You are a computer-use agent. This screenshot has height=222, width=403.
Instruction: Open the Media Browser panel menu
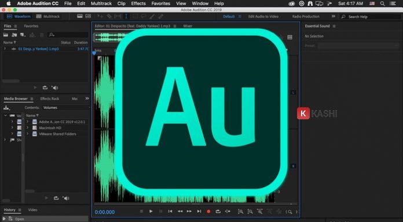(32, 99)
